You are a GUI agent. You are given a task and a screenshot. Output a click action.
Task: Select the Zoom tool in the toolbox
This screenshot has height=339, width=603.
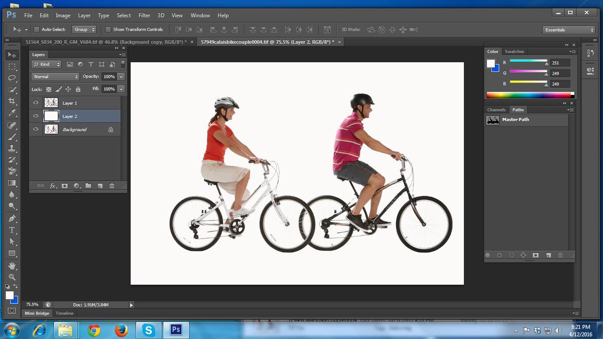[12, 277]
